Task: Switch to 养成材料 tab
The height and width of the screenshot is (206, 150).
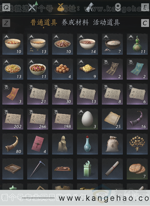Action: click(75, 22)
